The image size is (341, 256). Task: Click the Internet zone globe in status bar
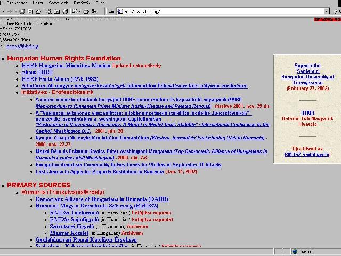pos(295,251)
